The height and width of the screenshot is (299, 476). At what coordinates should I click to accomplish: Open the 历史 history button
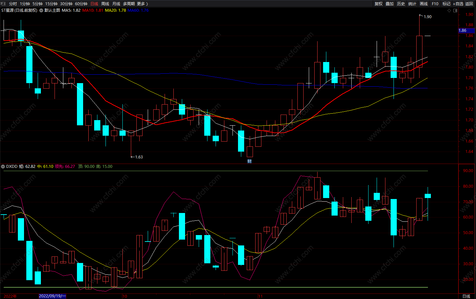pos(401,4)
